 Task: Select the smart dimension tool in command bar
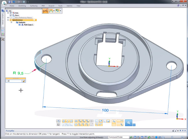[x=45, y=11]
